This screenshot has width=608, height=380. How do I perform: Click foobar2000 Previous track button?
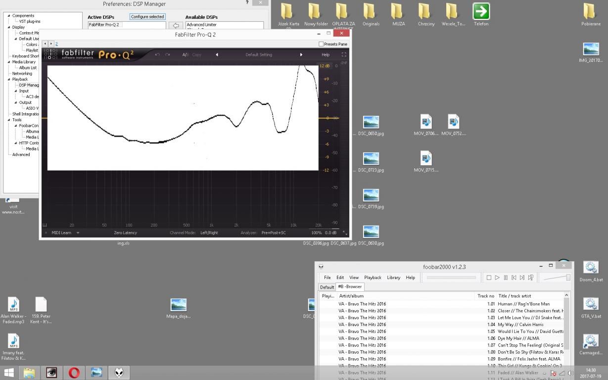[x=514, y=278]
